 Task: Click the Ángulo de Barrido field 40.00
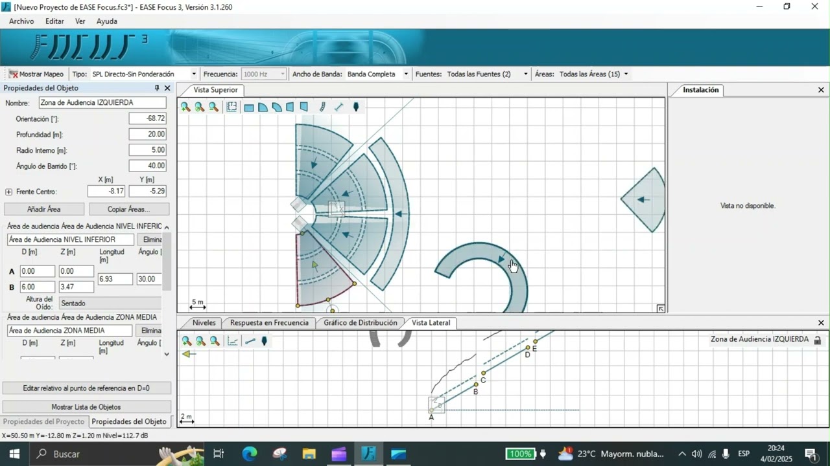point(147,166)
